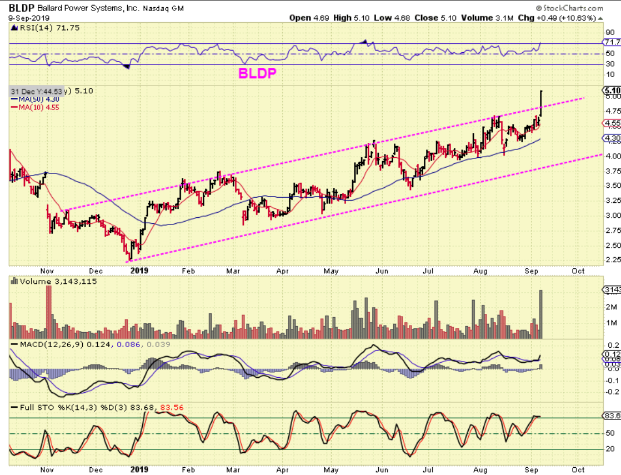This screenshot has width=621, height=475.
Task: Click the 2.25 price axis label
Action: (x=613, y=260)
